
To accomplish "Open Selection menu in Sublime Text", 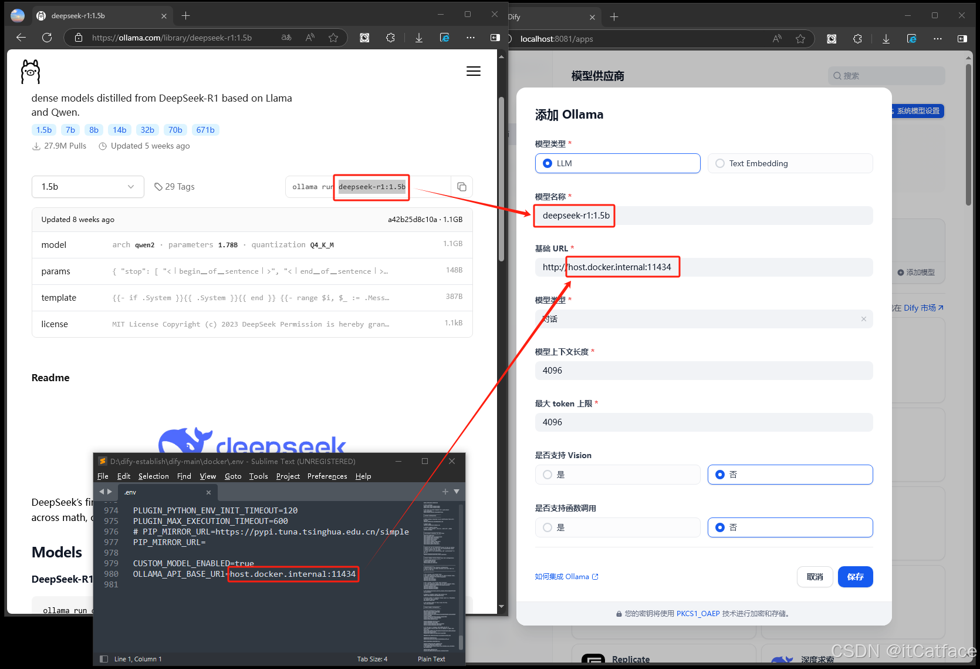I will coord(154,476).
